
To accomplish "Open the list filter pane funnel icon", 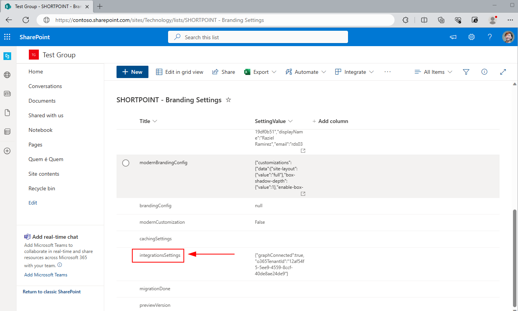I will (466, 72).
